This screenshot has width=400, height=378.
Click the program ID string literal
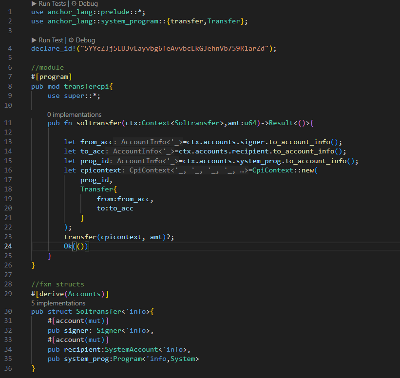pyautogui.click(x=175, y=48)
